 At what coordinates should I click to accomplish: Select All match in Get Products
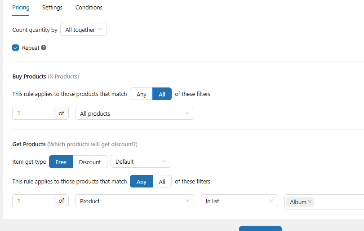162,181
